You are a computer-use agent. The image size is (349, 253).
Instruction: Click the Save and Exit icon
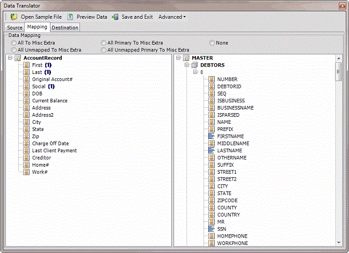[115, 17]
